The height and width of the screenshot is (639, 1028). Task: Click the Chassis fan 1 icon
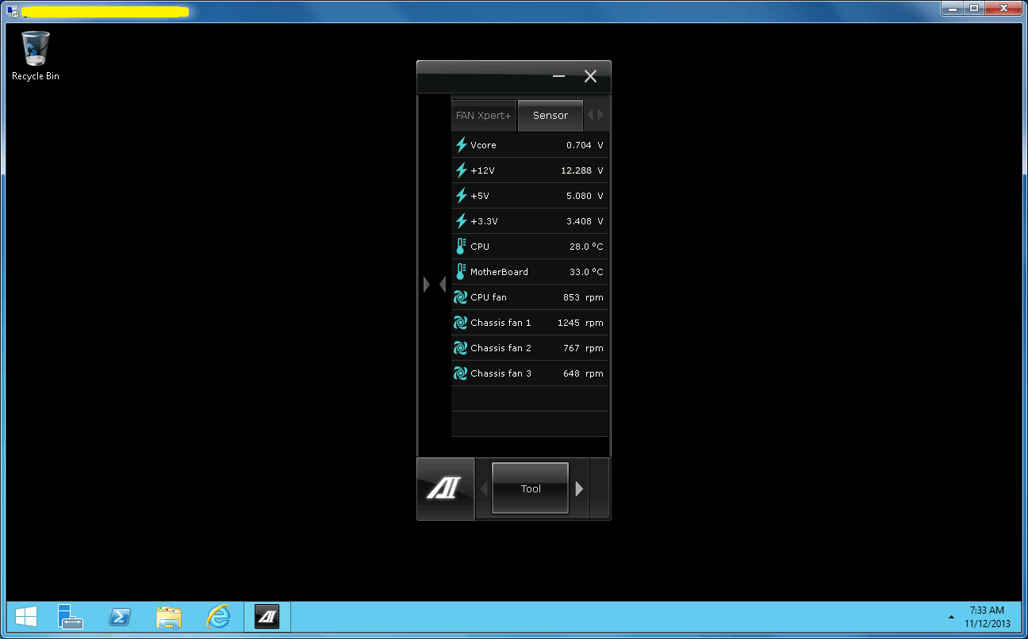pyautogui.click(x=460, y=323)
